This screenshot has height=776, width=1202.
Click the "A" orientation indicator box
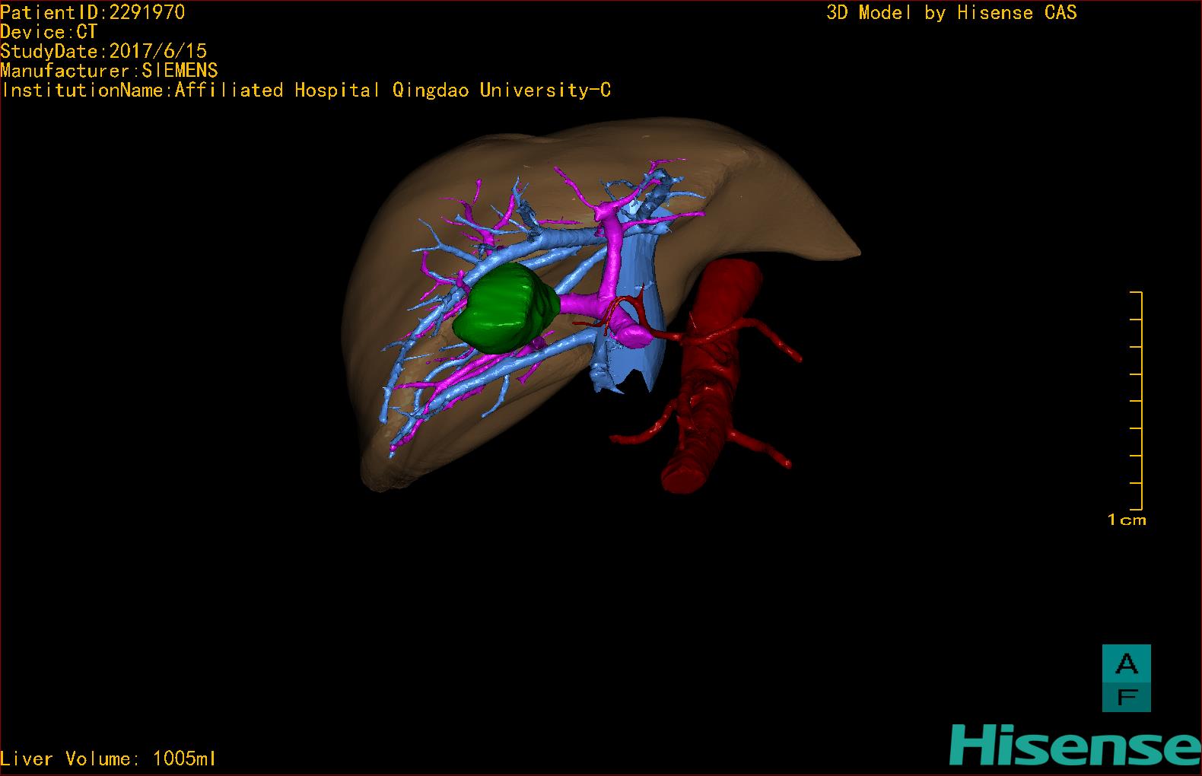(1126, 664)
